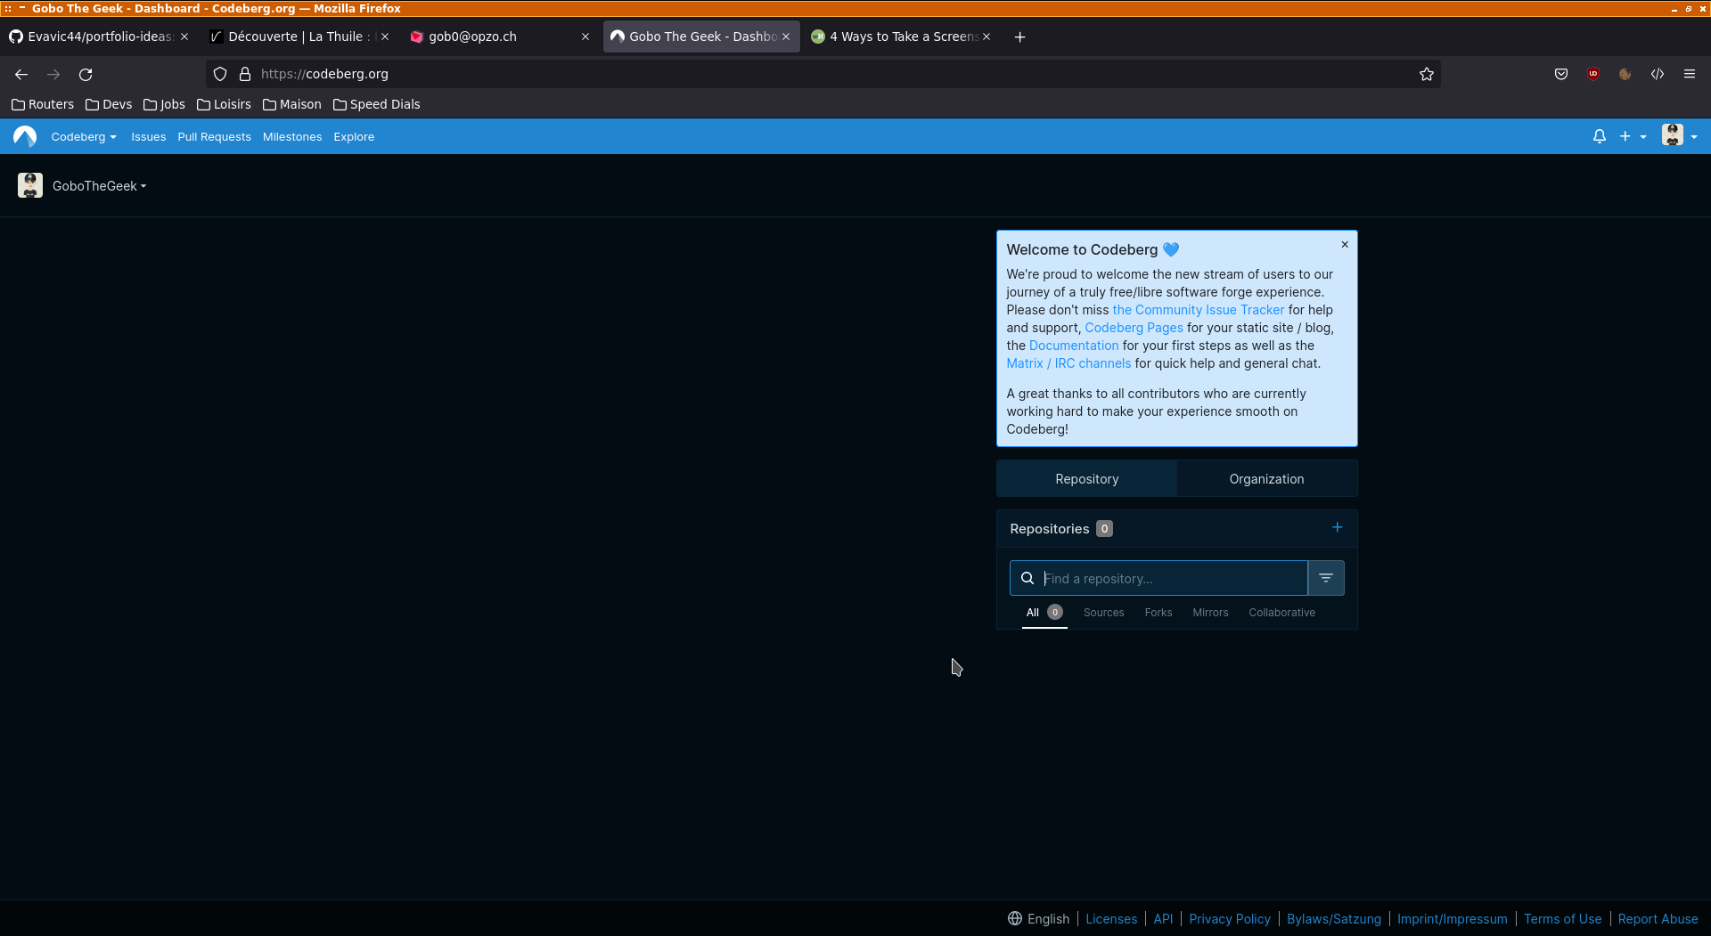Open the notifications bell icon
This screenshot has height=936, width=1711.
[1600, 136]
